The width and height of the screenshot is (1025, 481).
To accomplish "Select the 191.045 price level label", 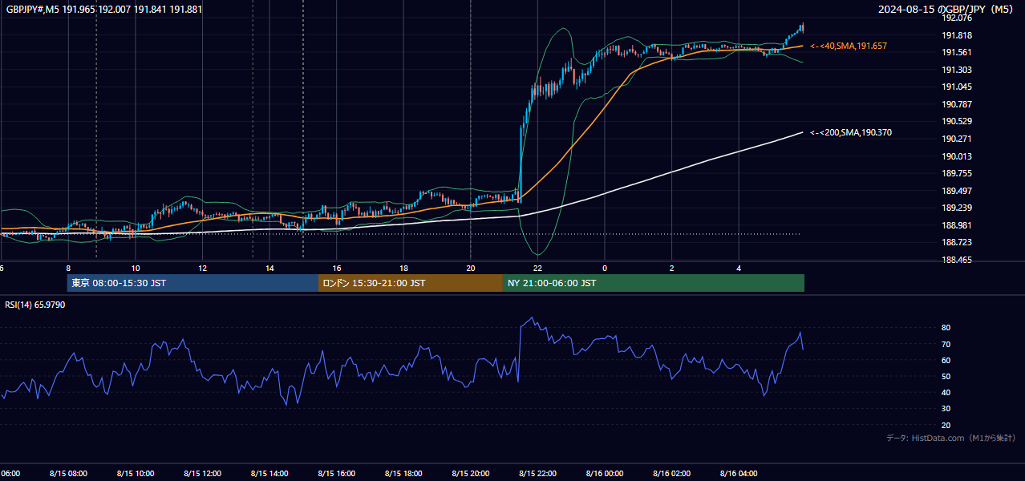I will [956, 87].
